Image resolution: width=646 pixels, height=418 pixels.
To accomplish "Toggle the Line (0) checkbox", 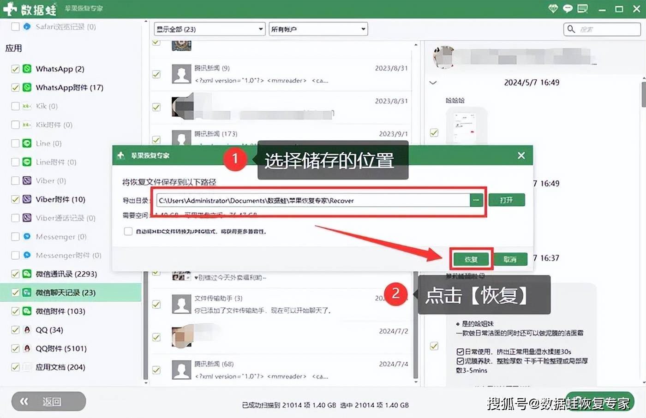I will pos(15,143).
